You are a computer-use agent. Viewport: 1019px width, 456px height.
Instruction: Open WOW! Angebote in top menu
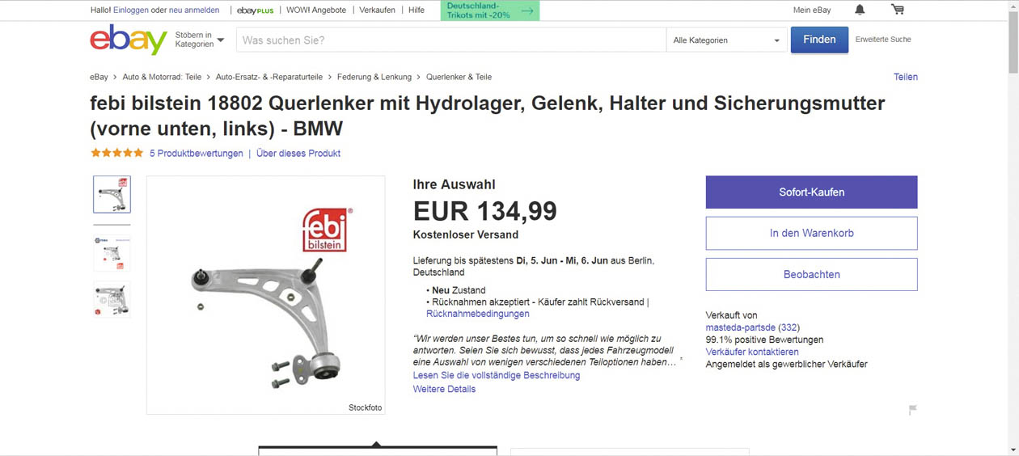pyautogui.click(x=316, y=11)
